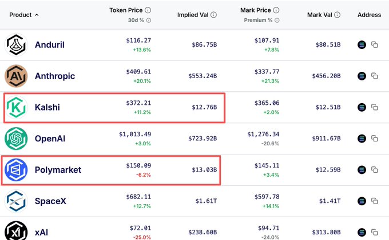Sort table by Product column caret

point(37,14)
